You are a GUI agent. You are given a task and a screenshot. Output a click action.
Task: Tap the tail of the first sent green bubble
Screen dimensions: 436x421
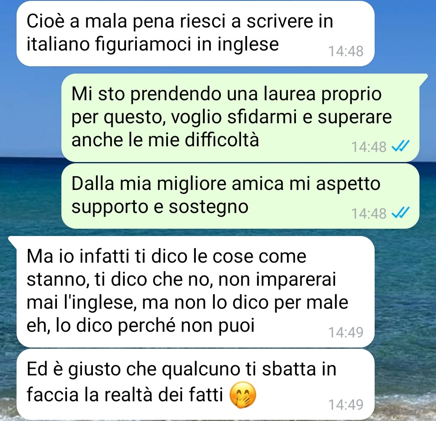pos(423,79)
